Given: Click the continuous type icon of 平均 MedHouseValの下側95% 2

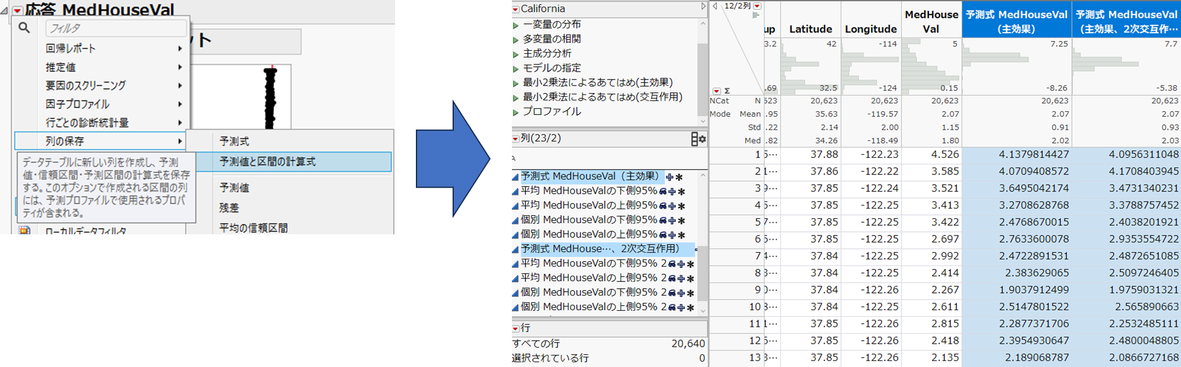Looking at the screenshot, I should pos(516,264).
